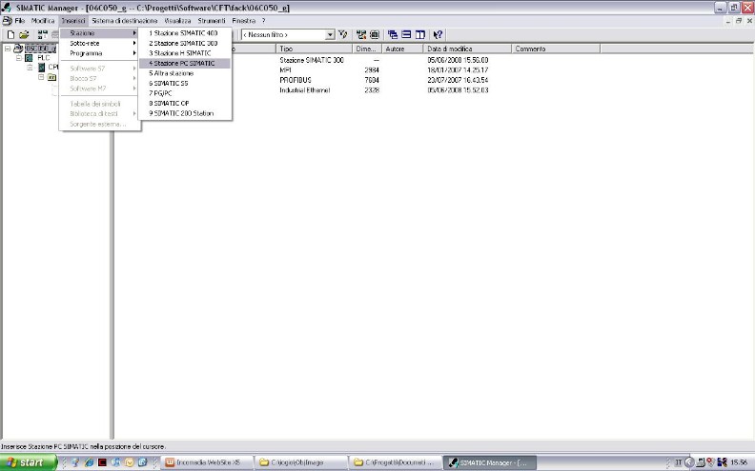Sort by Data di modifica column header
This screenshot has width=755, height=471.
467,49
